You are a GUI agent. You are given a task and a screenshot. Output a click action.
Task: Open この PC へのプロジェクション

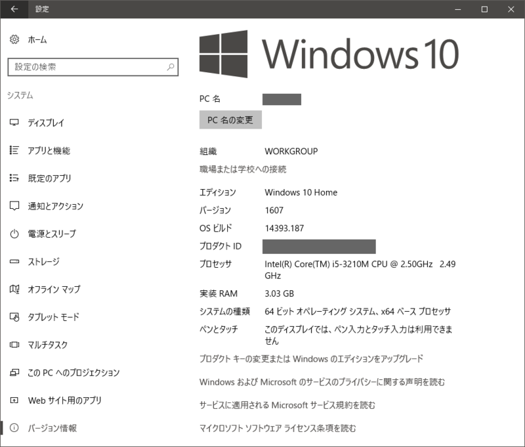(73, 372)
